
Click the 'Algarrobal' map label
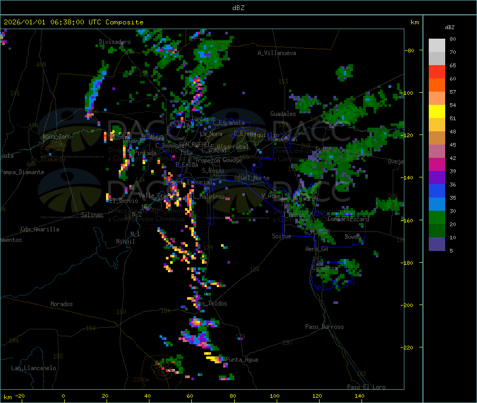[233, 147]
